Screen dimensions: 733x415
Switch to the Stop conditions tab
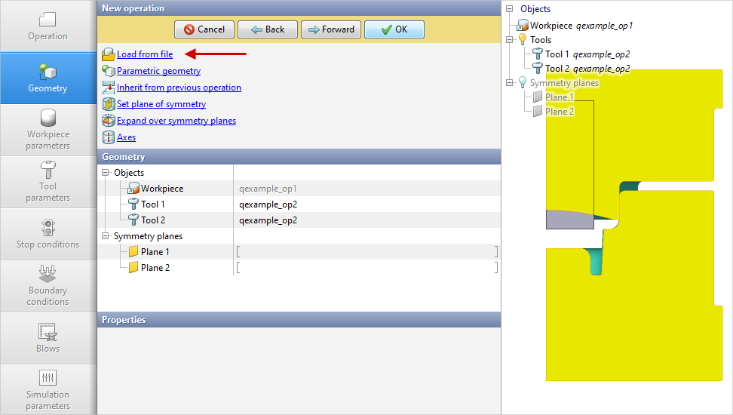[x=48, y=234]
